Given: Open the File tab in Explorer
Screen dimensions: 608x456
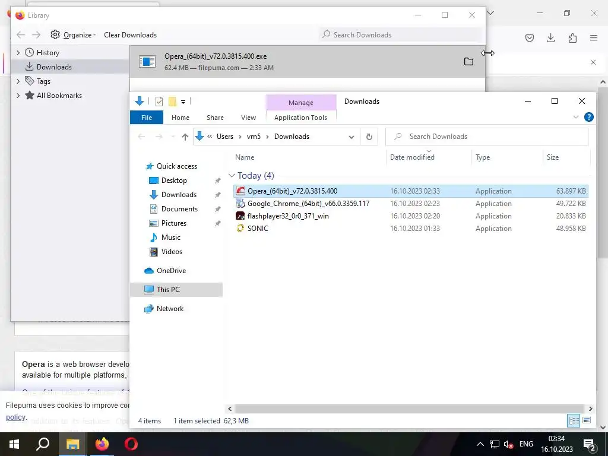Looking at the screenshot, I should (x=147, y=118).
